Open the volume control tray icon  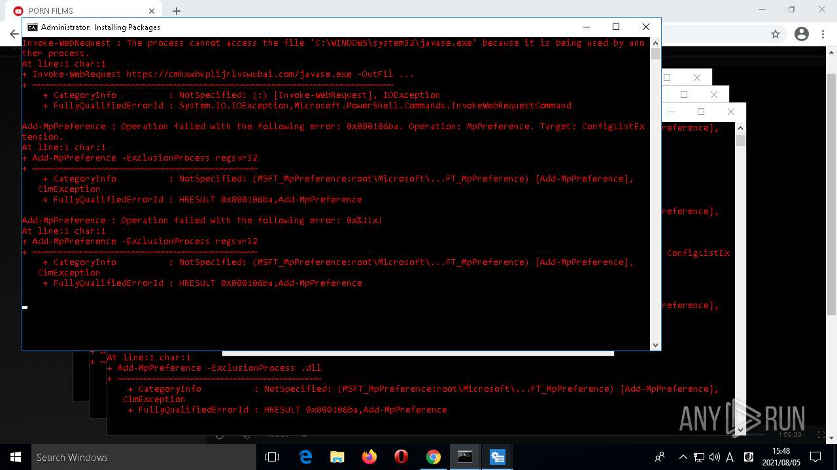tap(715, 457)
